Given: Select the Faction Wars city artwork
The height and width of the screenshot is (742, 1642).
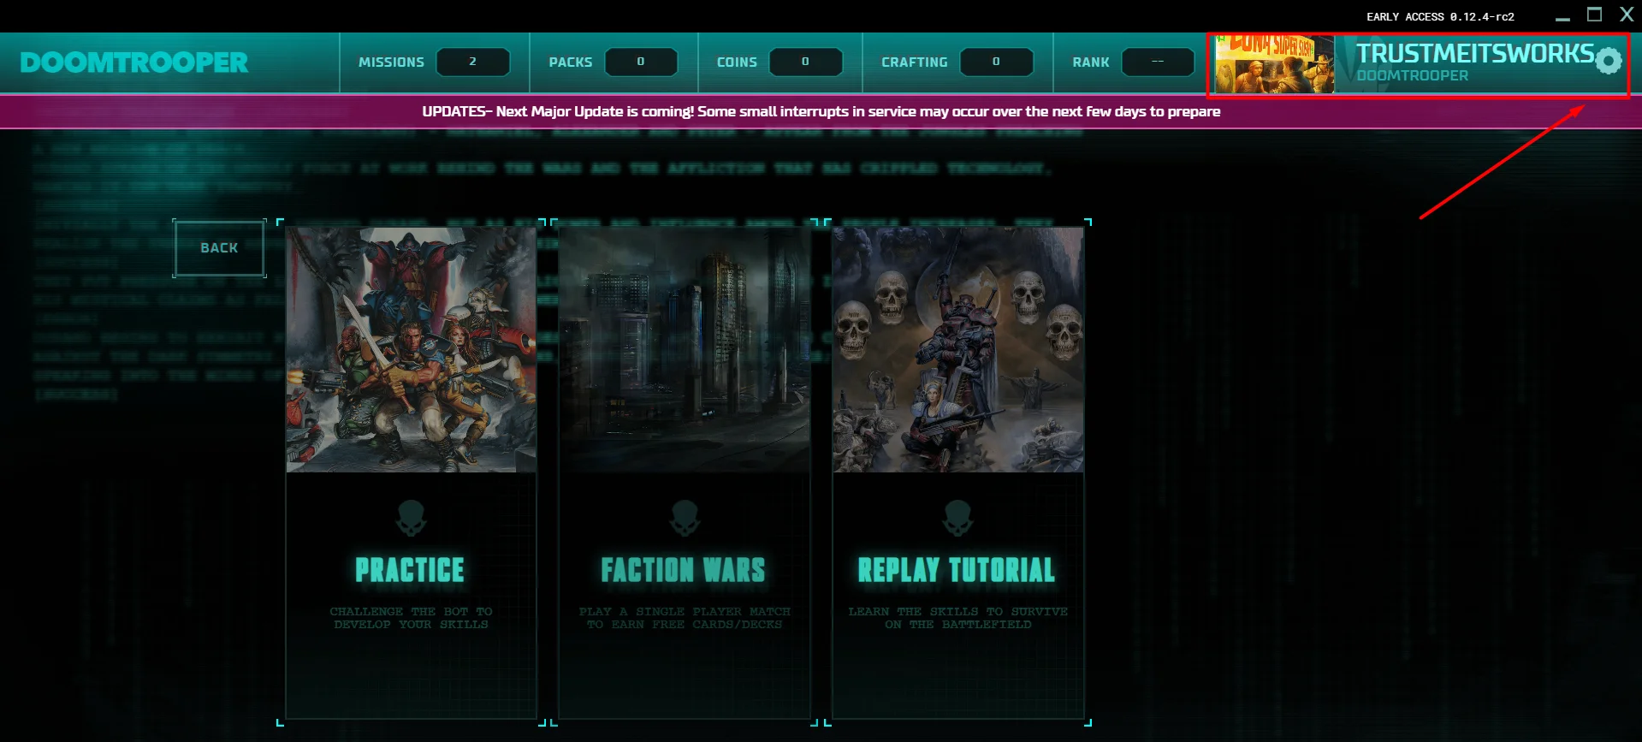Looking at the screenshot, I should (684, 349).
